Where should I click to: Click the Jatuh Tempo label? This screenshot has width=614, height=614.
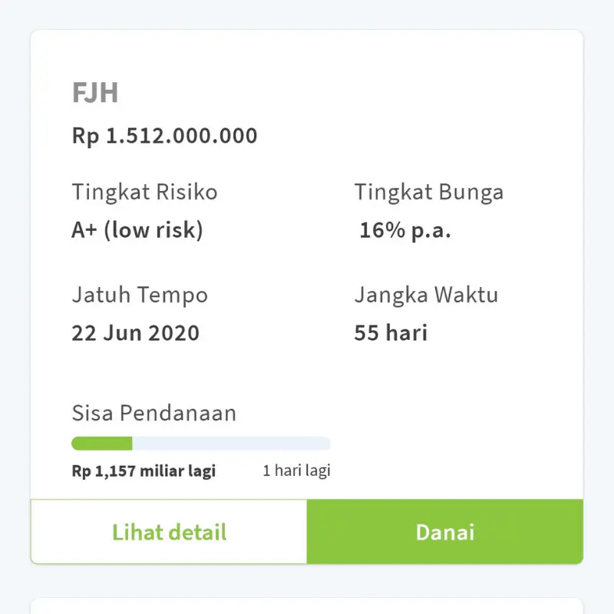coord(139,295)
